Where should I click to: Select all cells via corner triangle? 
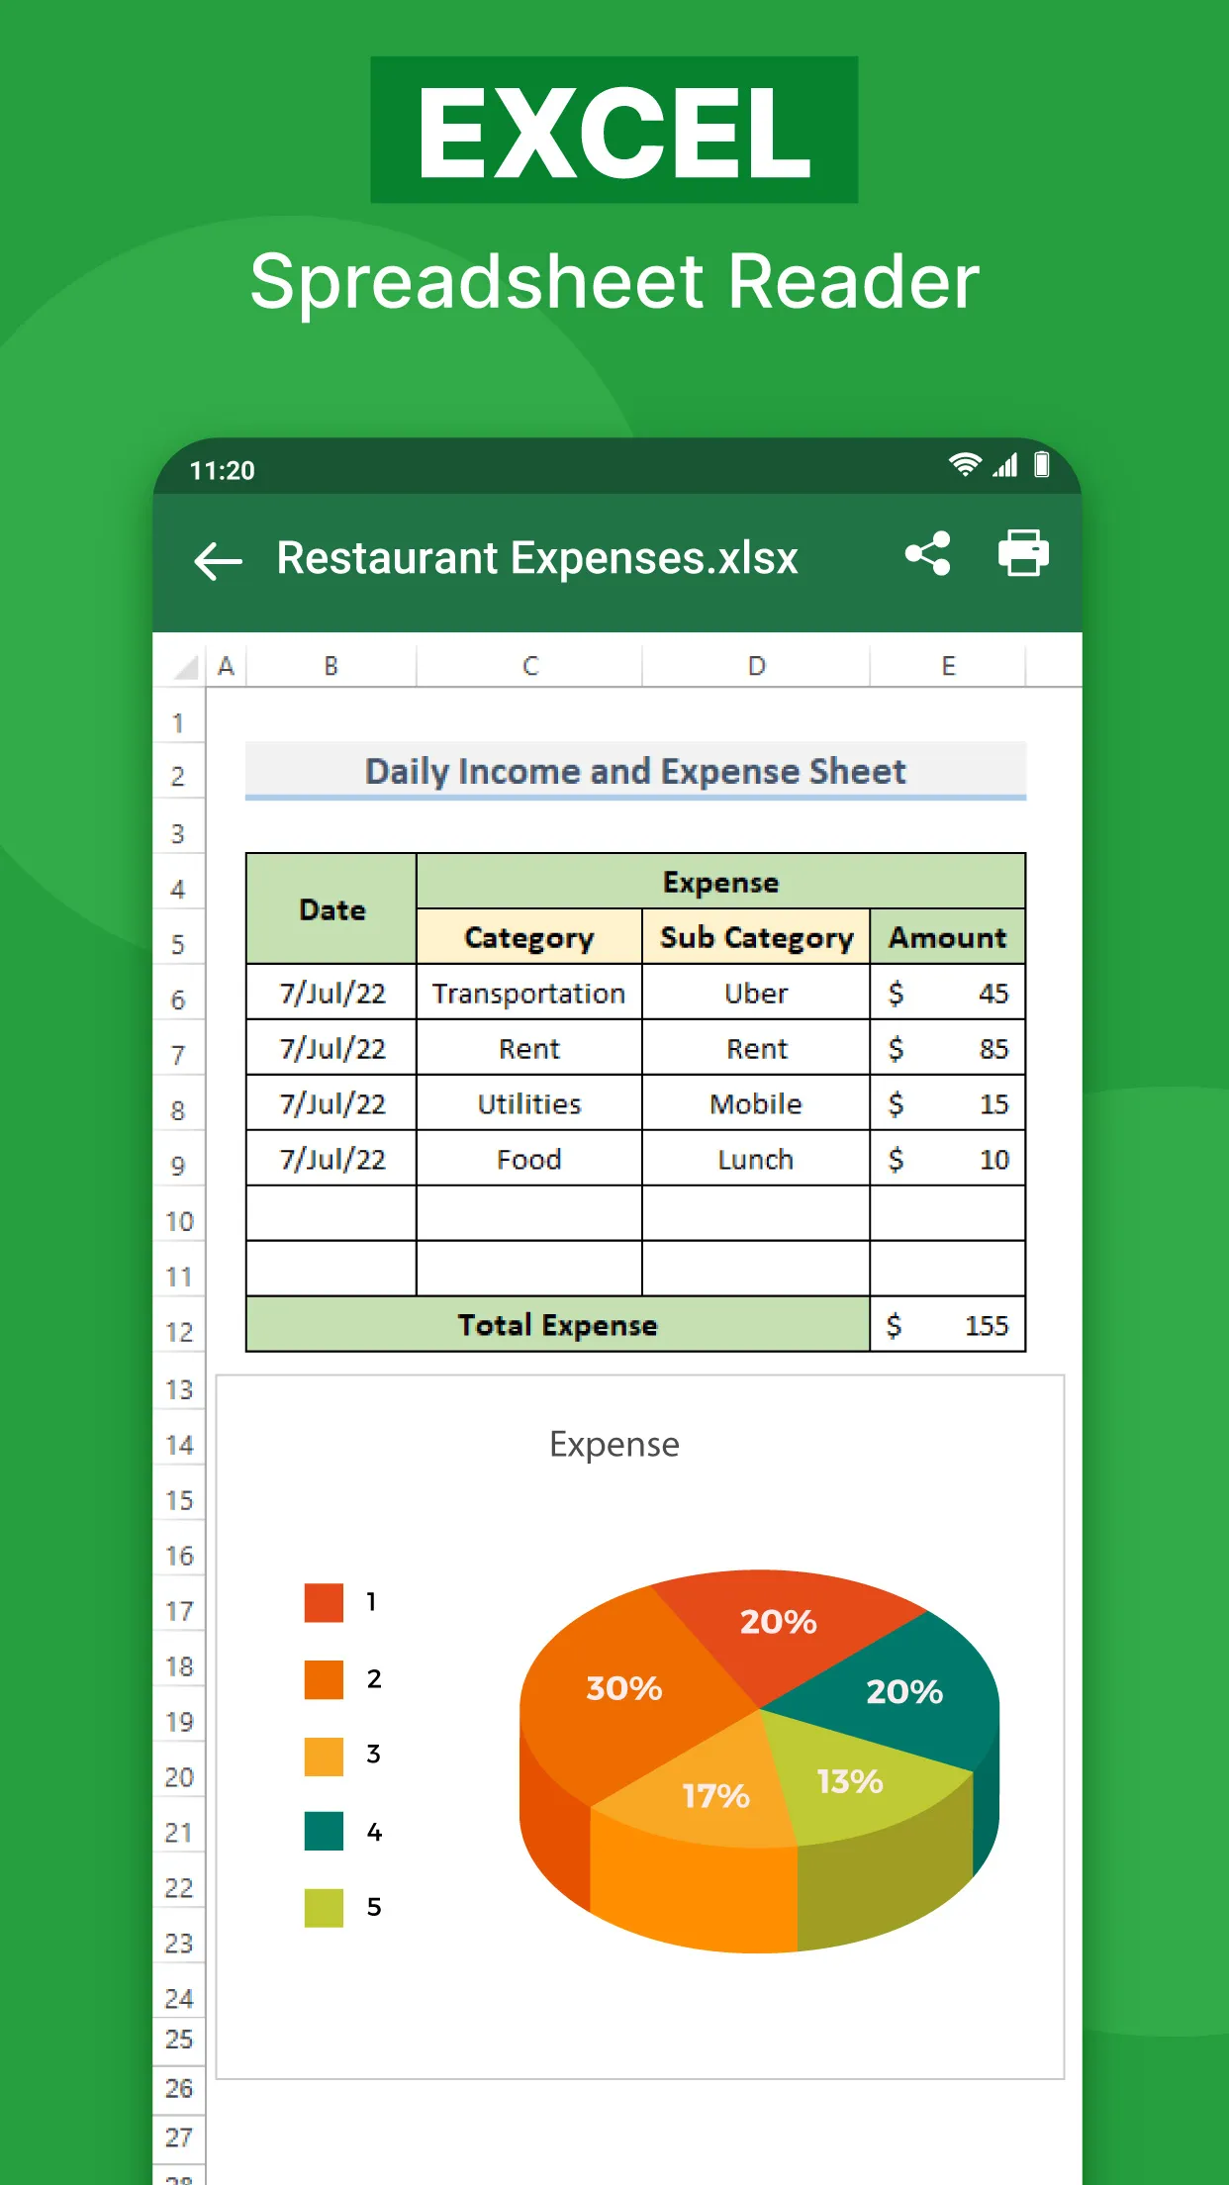tap(184, 666)
